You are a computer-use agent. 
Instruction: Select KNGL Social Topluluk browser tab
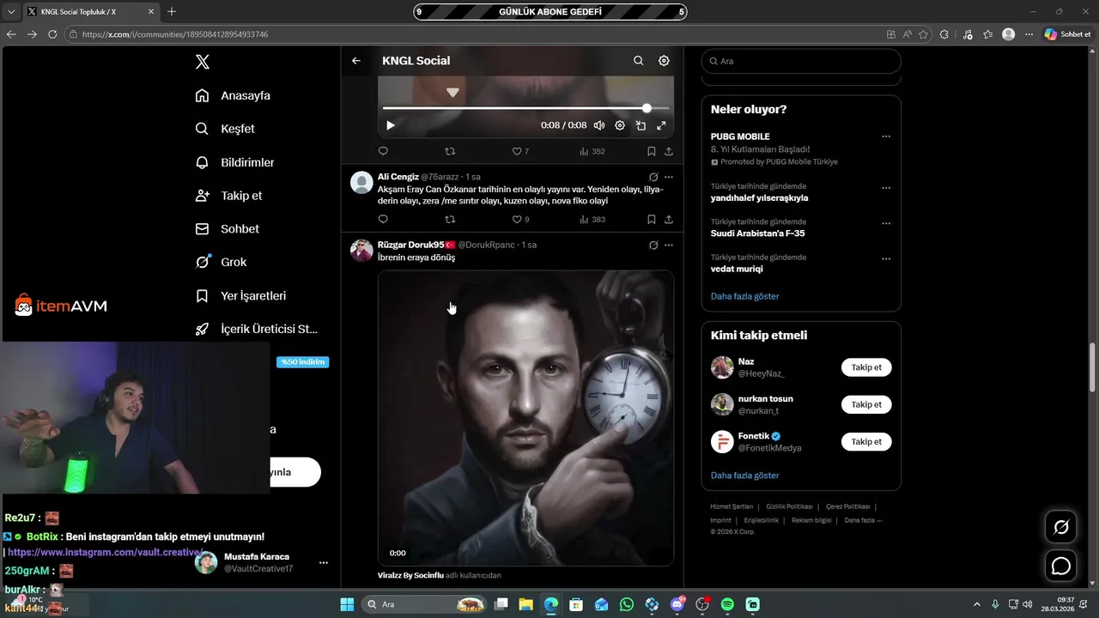[x=90, y=12]
